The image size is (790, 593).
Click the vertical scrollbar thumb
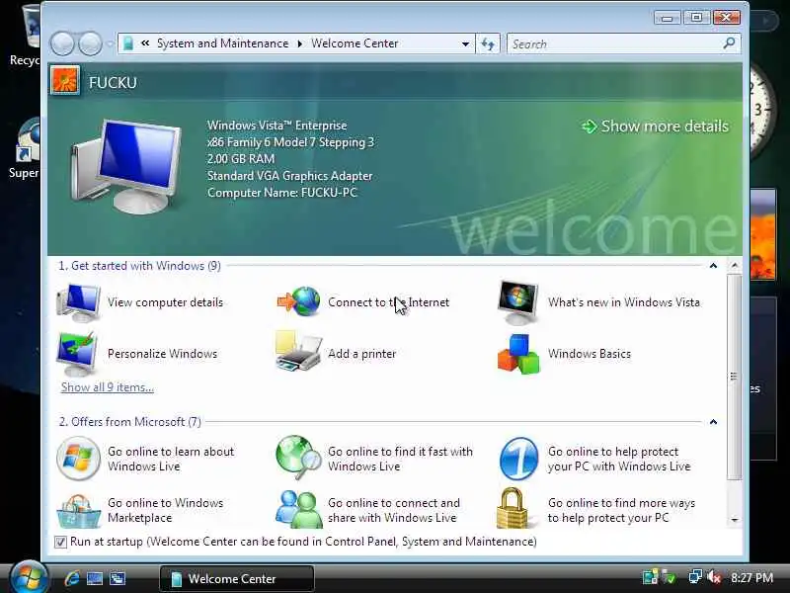pos(735,378)
